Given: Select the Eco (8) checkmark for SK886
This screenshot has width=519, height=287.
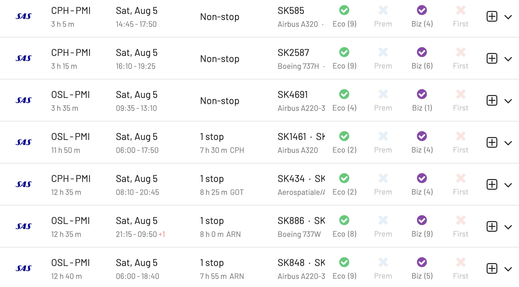Looking at the screenshot, I should click(x=344, y=220).
